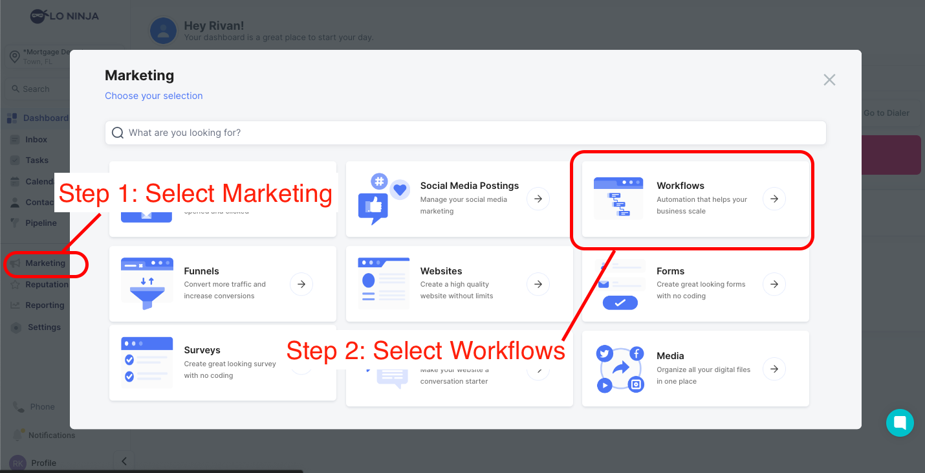Screen dimensions: 925x473
Task: Click the Surveys checklist icon
Action: [x=147, y=362]
